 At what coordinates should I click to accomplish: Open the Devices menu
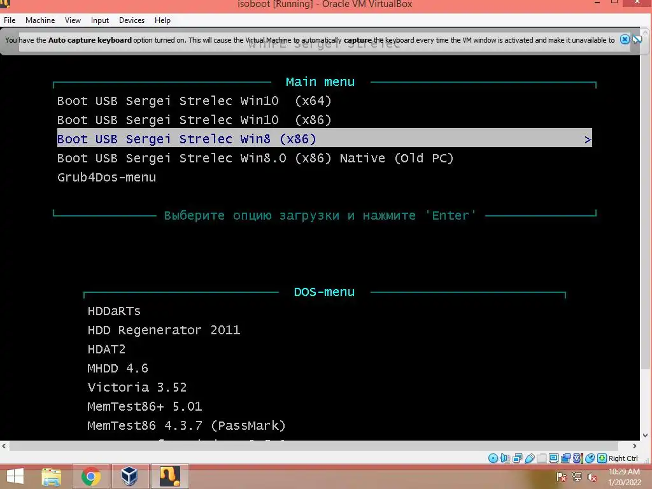click(x=132, y=20)
